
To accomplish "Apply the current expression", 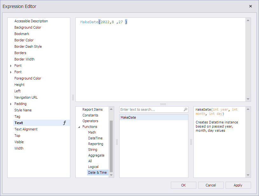I will pyautogui.click(x=238, y=185).
